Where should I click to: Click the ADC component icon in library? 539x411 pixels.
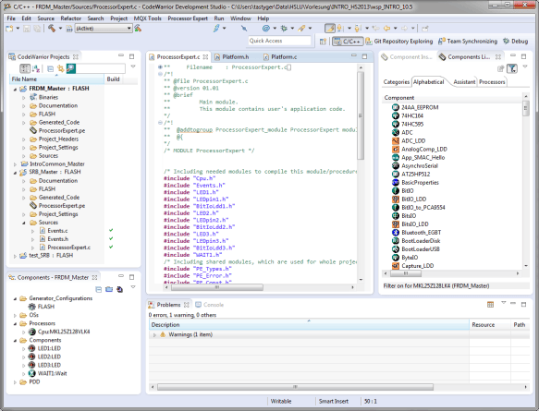396,133
